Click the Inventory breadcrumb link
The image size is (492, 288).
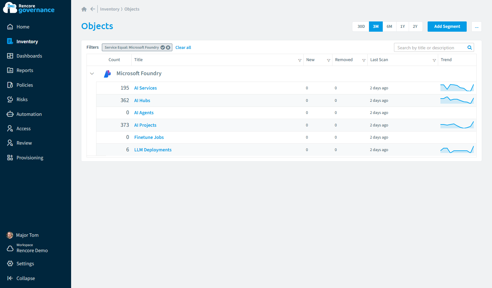[110, 9]
